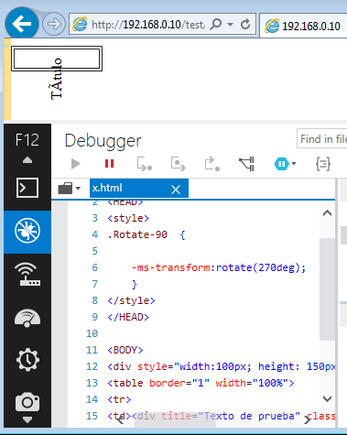Click the table border="1" code line
This screenshot has height=435, width=347.
pos(201,383)
